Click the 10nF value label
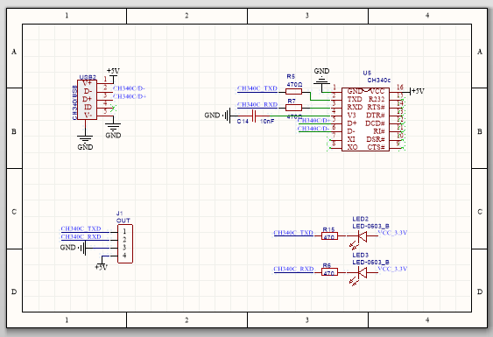Viewport: 493px width, 337px height. pyautogui.click(x=267, y=122)
